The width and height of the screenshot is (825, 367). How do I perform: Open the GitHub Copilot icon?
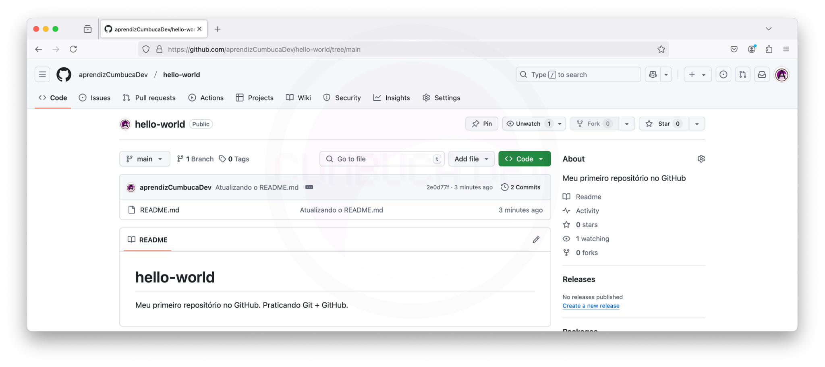[653, 74]
